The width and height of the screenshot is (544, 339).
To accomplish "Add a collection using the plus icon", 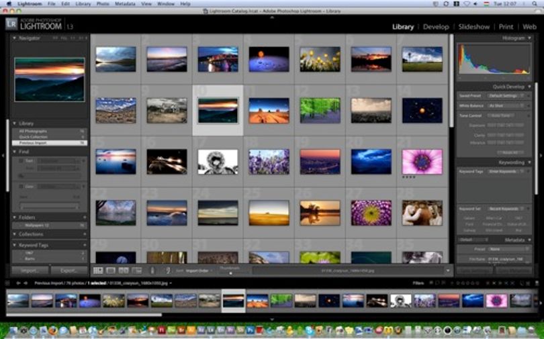I will pos(85,234).
